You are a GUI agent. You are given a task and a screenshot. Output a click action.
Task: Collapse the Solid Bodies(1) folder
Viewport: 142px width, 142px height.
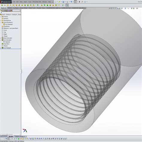tap(1, 22)
